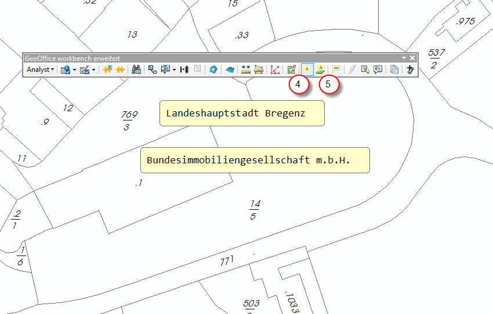Viewport: 493px width, 314px height.
Task: Click parcel number 12 on the map
Action: point(68,108)
